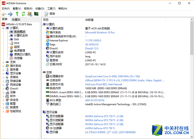This screenshot has width=194, height=139.
Task: Open the ASRock B85M-ITX motherboard link
Action: [x=125, y=81]
